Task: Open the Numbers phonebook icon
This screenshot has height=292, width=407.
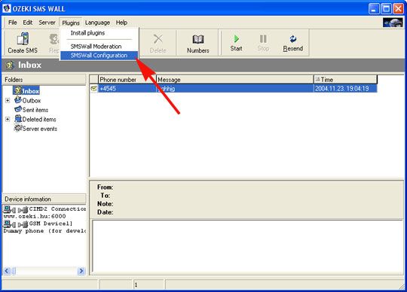Action: 198,39
